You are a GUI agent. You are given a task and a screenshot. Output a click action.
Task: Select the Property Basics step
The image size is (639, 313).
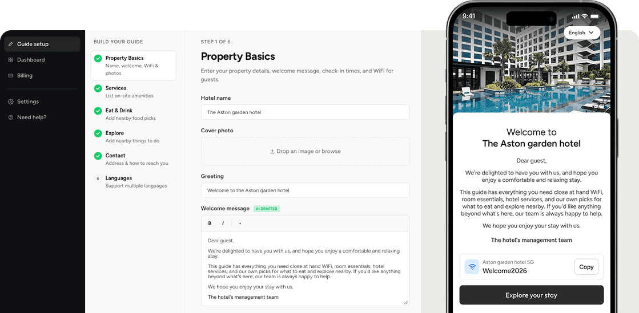pos(134,66)
